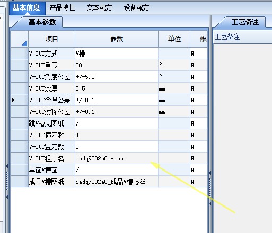272x233 pixels.
Task: Edit V-CUT角度 parameter value 30
Action: point(117,65)
